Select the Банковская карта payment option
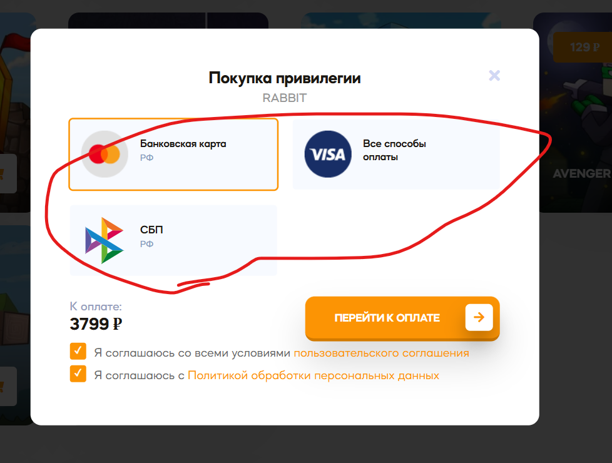 click(x=173, y=155)
